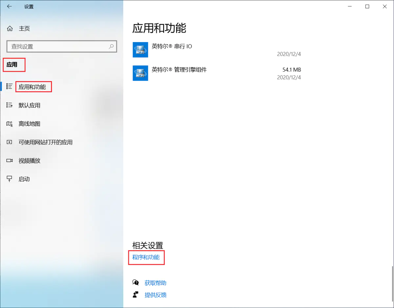Click the 英特尔 管理引擎组件 app icon
This screenshot has width=394, height=308.
(x=140, y=73)
